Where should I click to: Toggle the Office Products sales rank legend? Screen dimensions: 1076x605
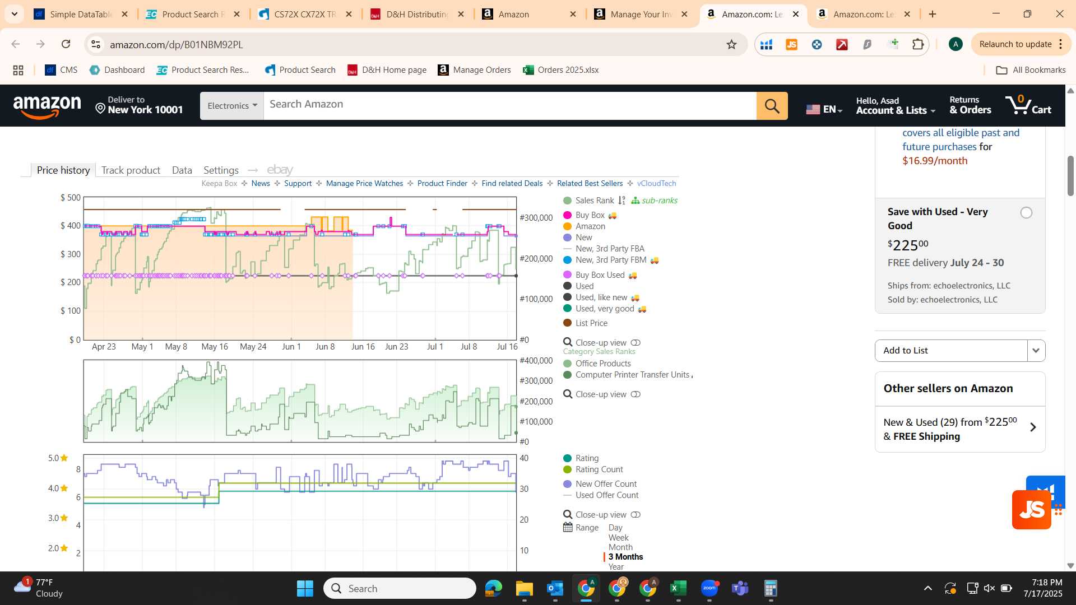(597, 364)
